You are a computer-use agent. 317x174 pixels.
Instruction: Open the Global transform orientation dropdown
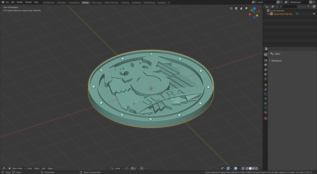tap(117, 168)
